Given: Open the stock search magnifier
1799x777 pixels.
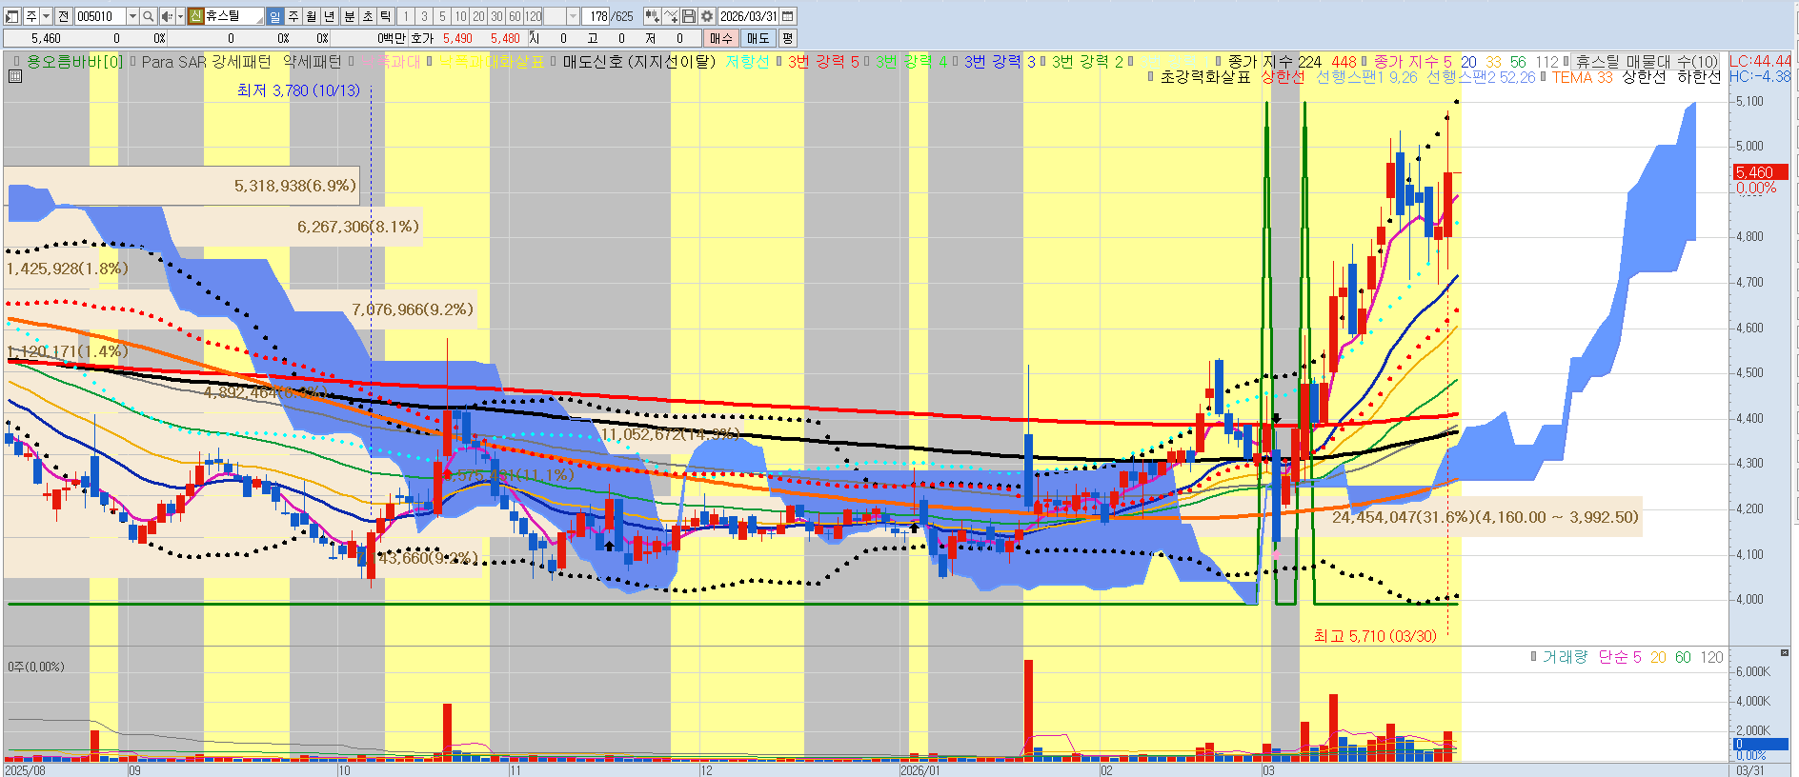Looking at the screenshot, I should pyautogui.click(x=149, y=16).
